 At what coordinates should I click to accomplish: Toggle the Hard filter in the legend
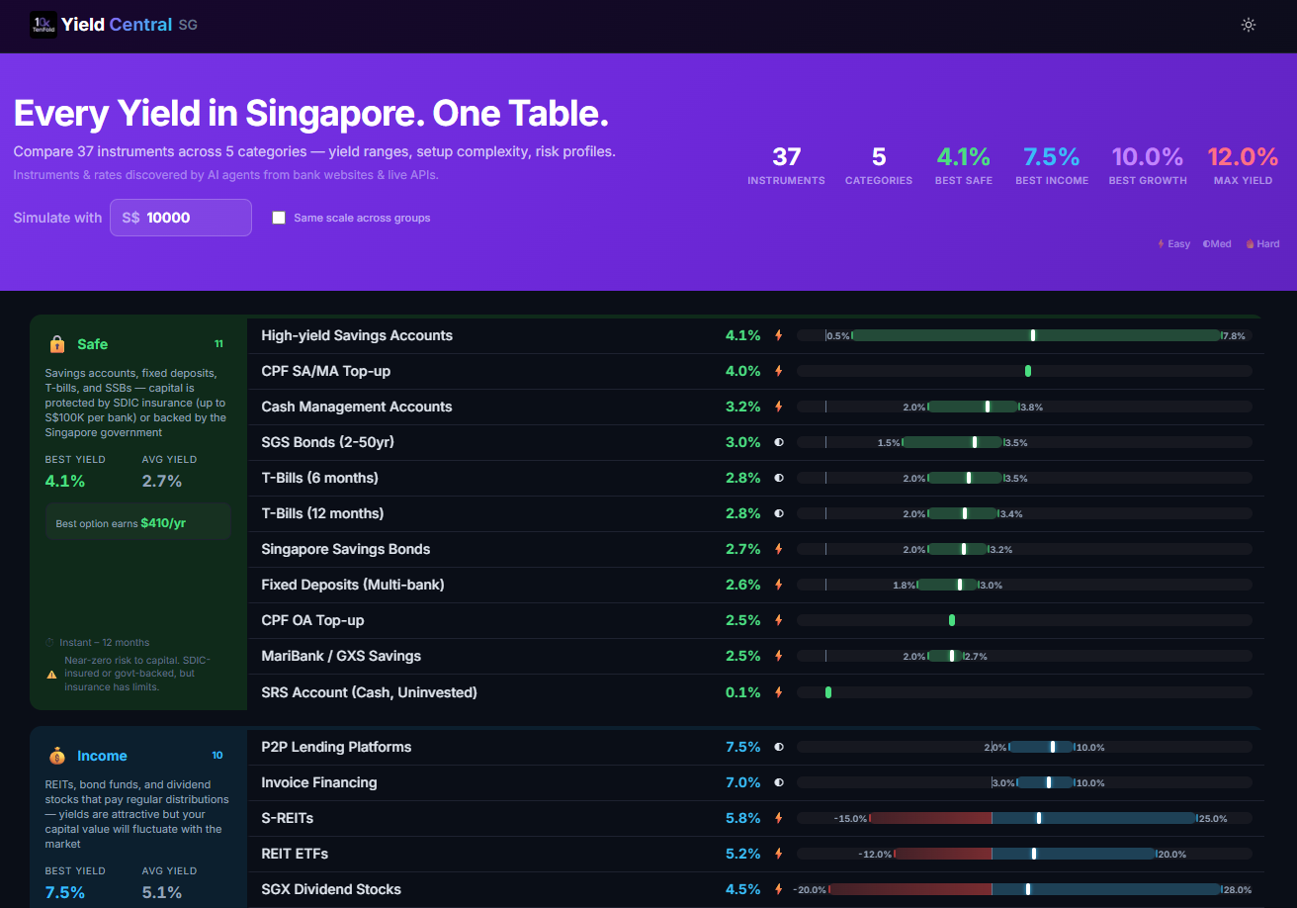tap(1261, 243)
